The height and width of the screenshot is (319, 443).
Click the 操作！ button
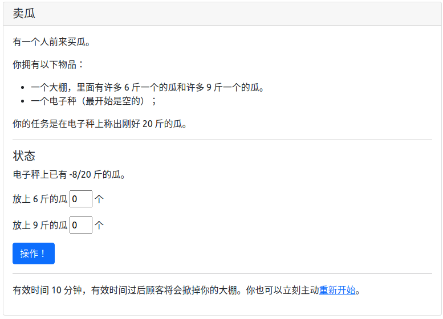pyautogui.click(x=34, y=253)
